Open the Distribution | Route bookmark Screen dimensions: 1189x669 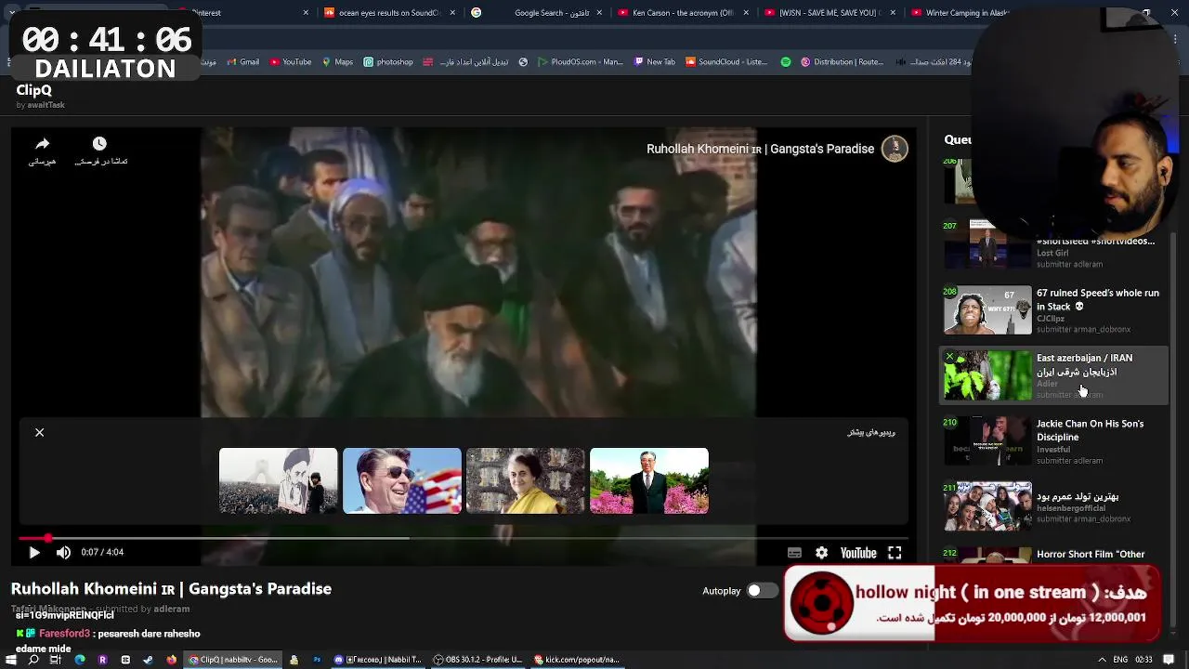842,62
